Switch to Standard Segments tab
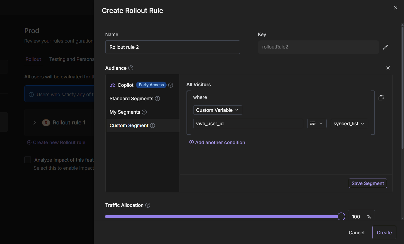The height and width of the screenshot is (244, 404). pos(131,99)
